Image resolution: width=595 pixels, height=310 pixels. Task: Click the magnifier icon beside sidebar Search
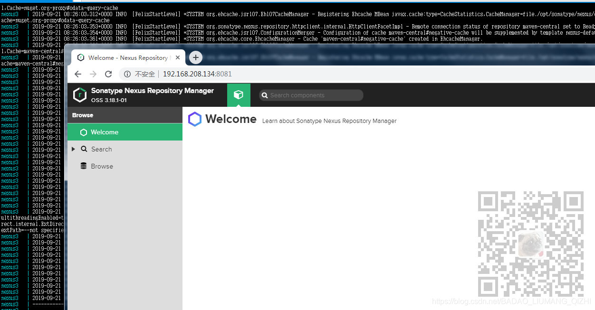point(84,149)
